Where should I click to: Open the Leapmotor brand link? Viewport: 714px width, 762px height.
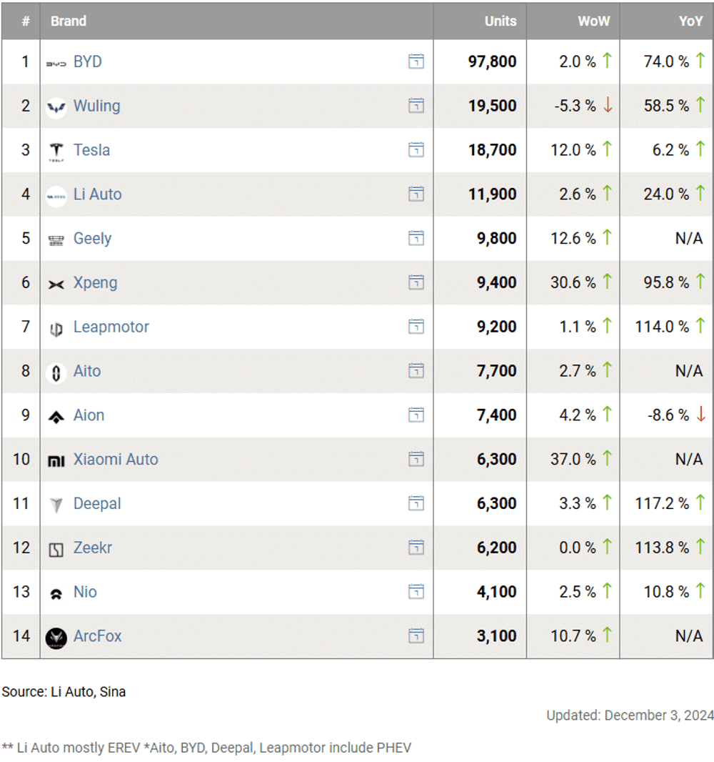111,327
